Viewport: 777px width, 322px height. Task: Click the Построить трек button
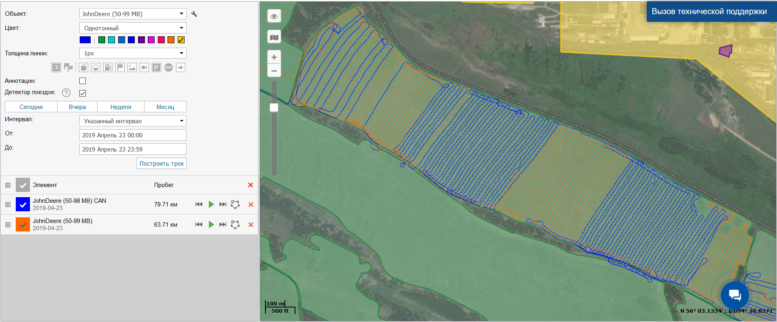pyautogui.click(x=161, y=164)
